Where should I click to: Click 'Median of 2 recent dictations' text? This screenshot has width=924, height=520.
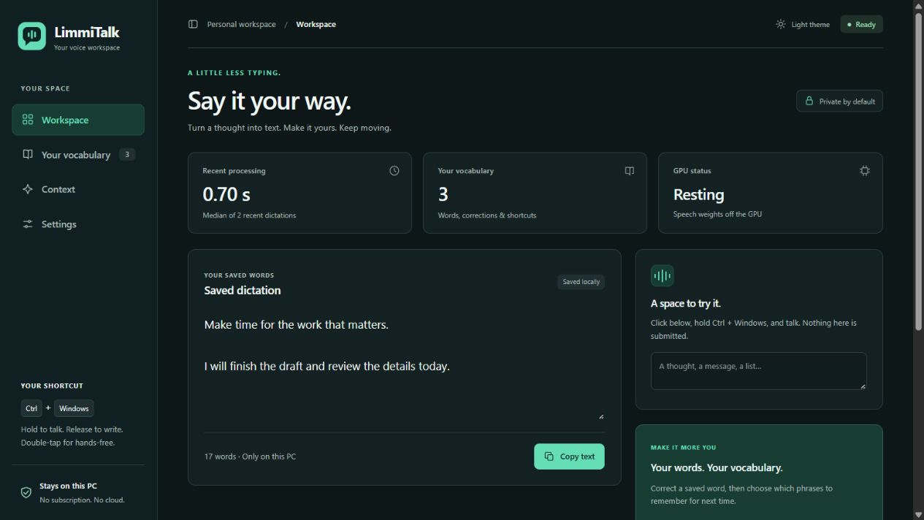tap(249, 215)
